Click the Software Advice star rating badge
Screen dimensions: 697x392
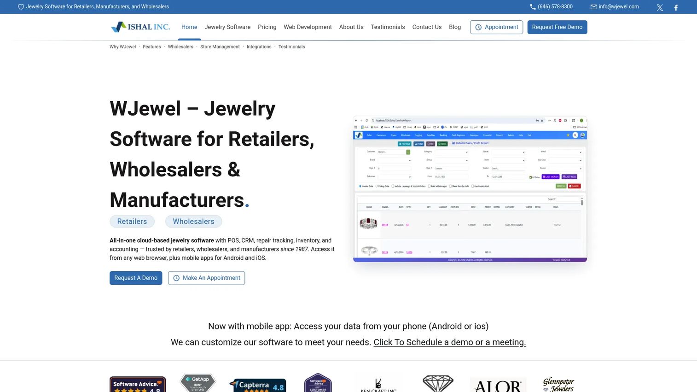click(x=138, y=384)
